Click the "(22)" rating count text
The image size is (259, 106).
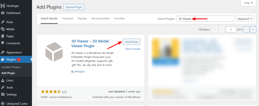[x=64, y=92]
